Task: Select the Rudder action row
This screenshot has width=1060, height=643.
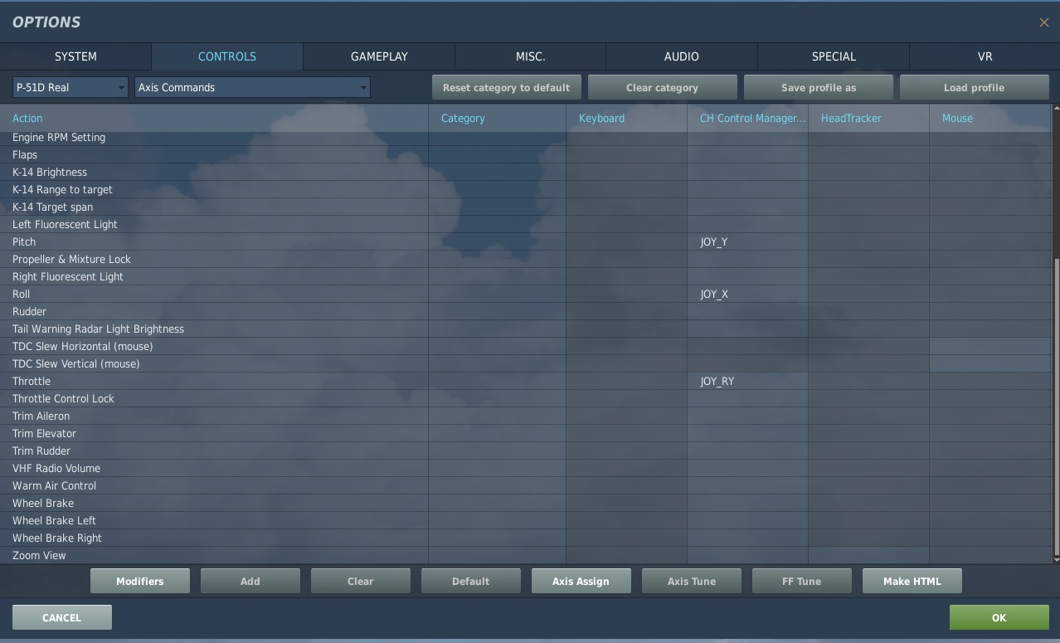Action: pyautogui.click(x=525, y=311)
